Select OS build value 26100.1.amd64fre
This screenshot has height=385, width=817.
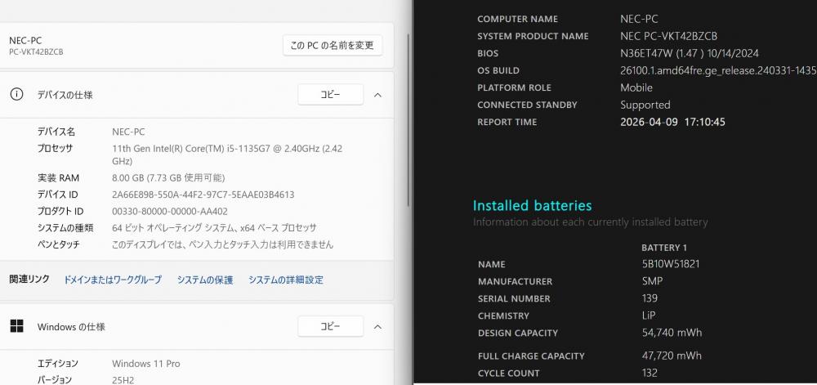click(718, 70)
